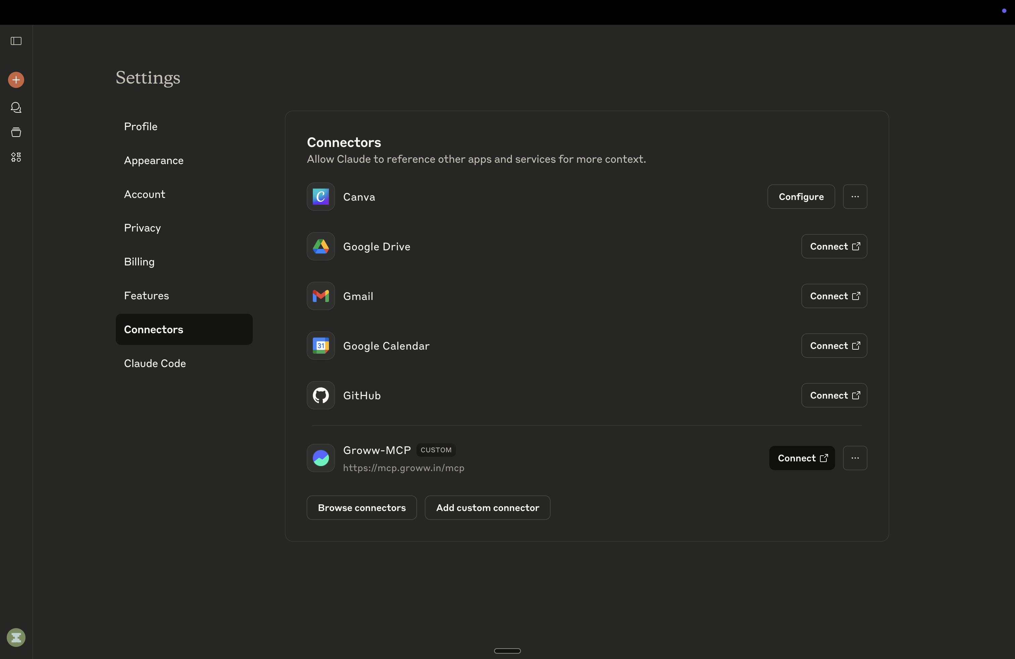Screen dimensions: 1015x659
Task: Connect GitHub
Action: tap(834, 395)
